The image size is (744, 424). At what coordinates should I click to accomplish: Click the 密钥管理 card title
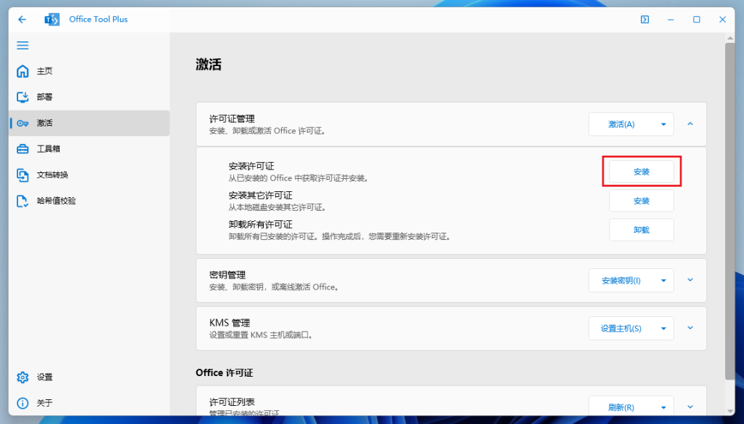click(227, 276)
